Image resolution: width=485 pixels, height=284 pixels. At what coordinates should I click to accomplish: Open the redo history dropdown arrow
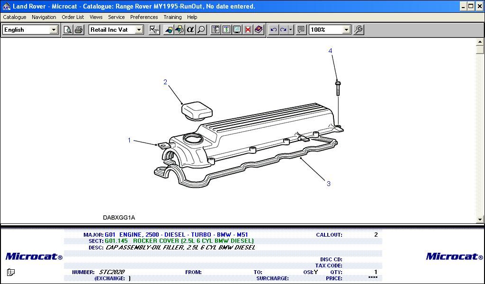(291, 30)
